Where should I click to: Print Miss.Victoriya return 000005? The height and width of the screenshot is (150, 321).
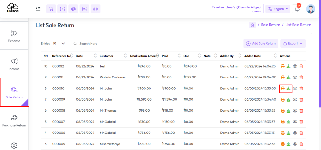tap(283, 144)
